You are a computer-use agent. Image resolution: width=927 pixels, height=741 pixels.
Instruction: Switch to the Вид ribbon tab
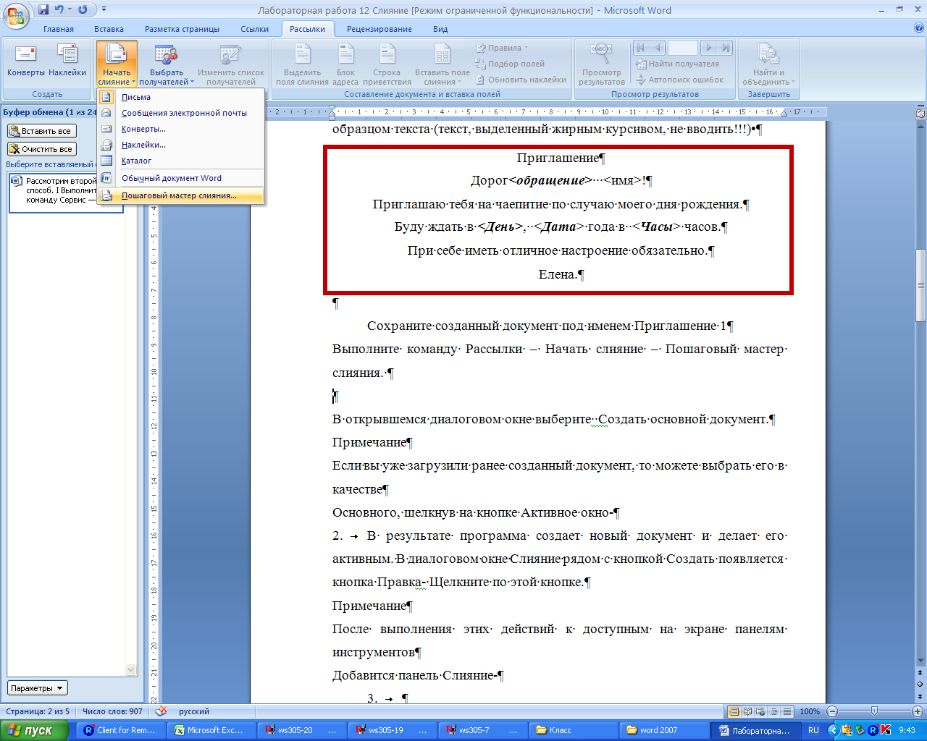pyautogui.click(x=440, y=29)
